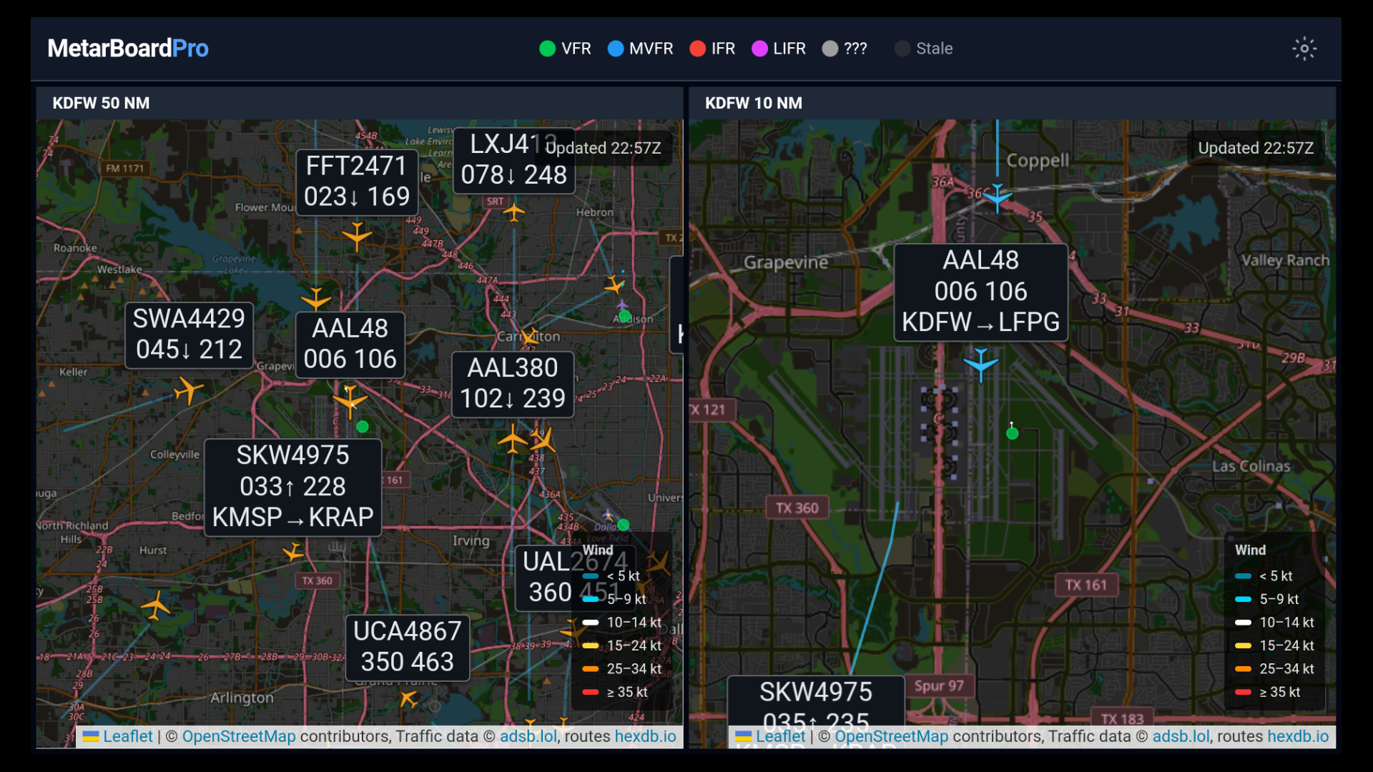Open the OpenStreetMap link in the 50 NM map
Image resolution: width=1373 pixels, height=772 pixels.
[x=239, y=736]
